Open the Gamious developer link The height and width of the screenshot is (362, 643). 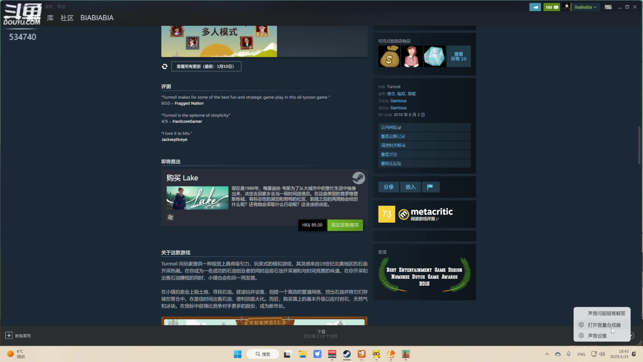tap(399, 101)
